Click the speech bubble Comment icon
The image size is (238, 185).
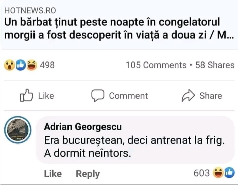(x=98, y=96)
